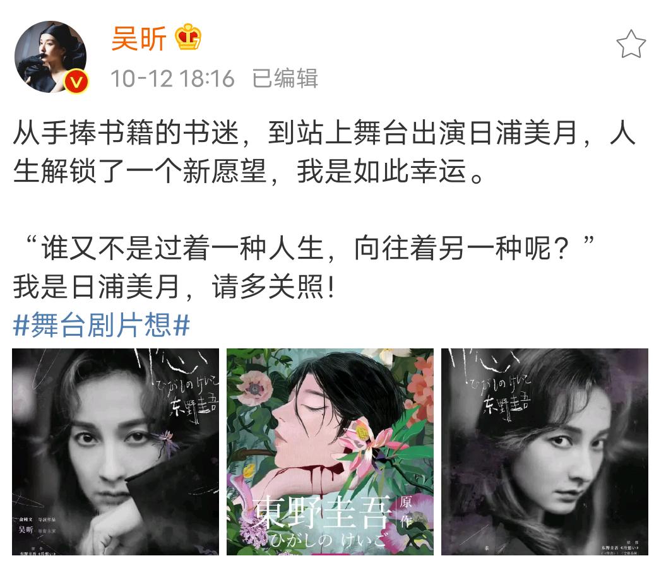Click the purple flower on first poster
This screenshot has width=654, height=580.
(x=166, y=442)
